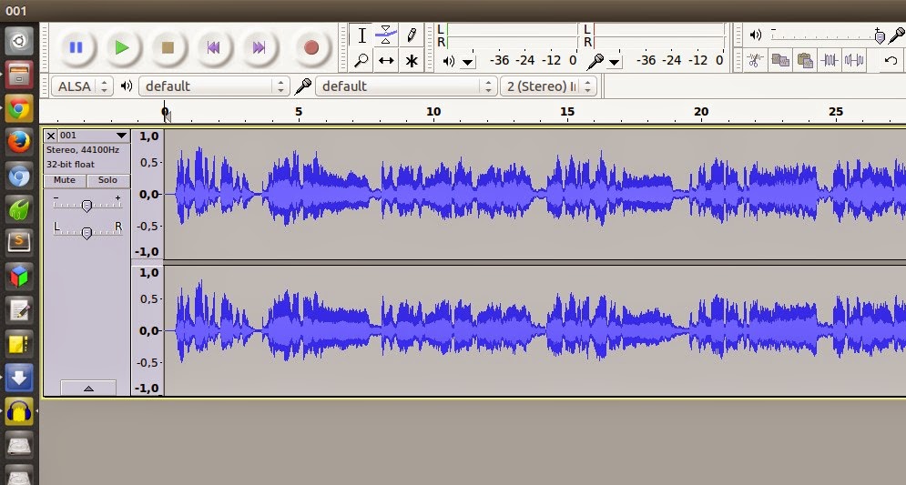Image resolution: width=906 pixels, height=485 pixels.
Task: Start recording with the red Record button
Action: tap(310, 47)
